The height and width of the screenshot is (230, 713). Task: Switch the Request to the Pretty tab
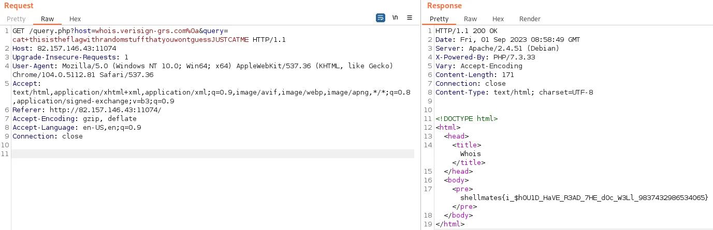point(16,19)
